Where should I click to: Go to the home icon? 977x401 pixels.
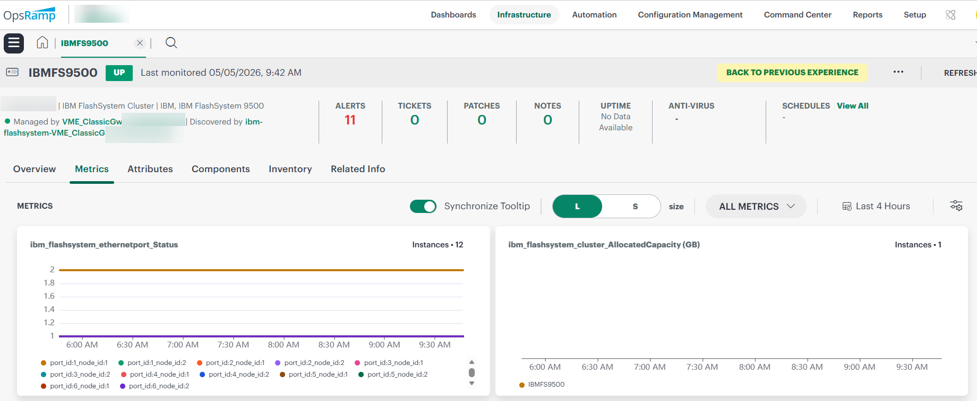pyautogui.click(x=42, y=43)
